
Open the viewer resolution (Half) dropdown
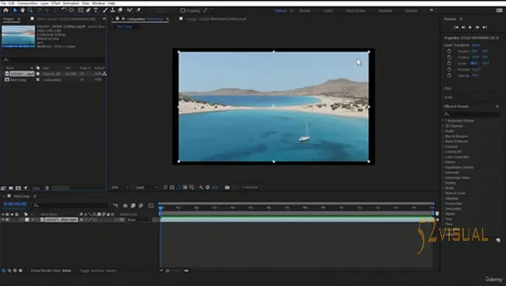[146, 187]
